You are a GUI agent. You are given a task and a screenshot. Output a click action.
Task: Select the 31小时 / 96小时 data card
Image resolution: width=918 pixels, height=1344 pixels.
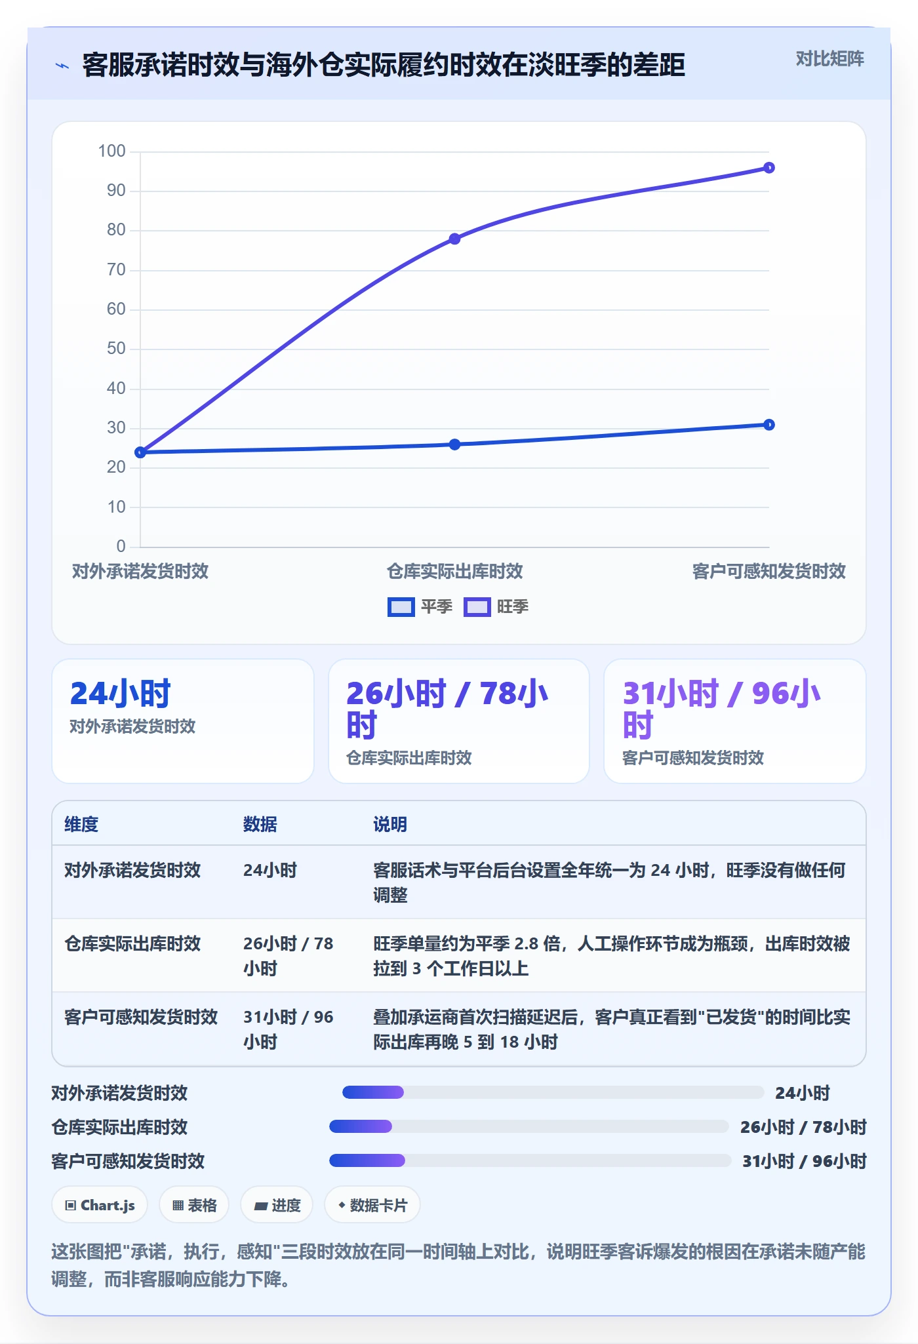[734, 721]
